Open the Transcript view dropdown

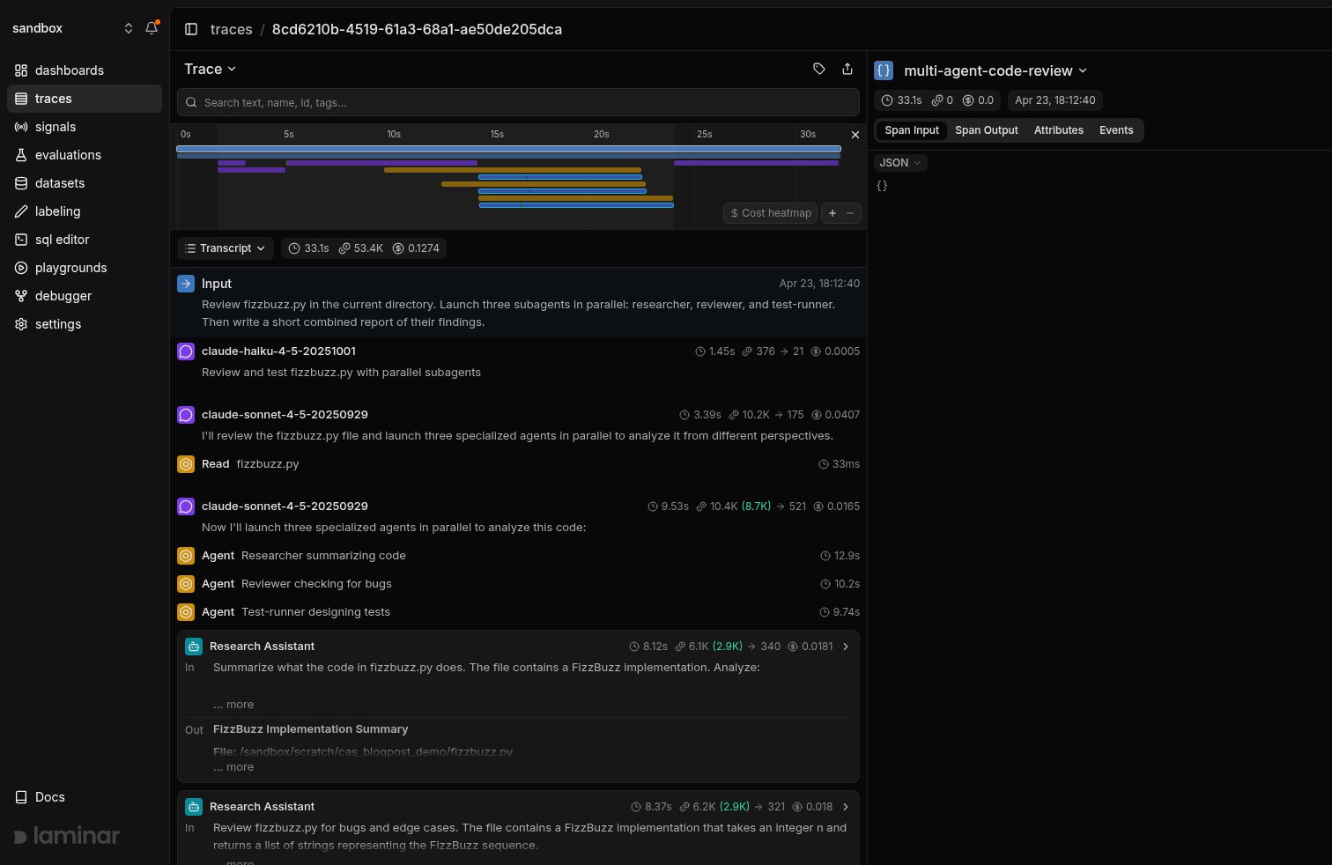click(x=226, y=248)
